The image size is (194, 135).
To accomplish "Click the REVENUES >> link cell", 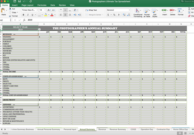I will (x=20, y=34).
